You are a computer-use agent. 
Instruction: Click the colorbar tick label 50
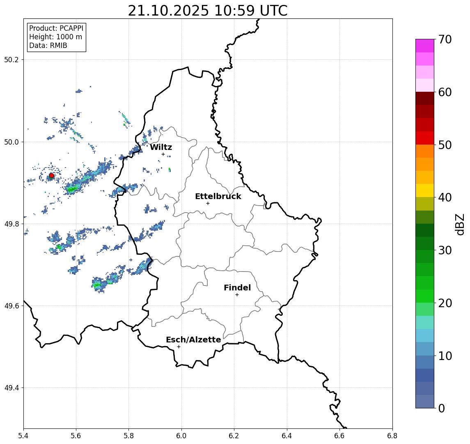click(x=445, y=145)
